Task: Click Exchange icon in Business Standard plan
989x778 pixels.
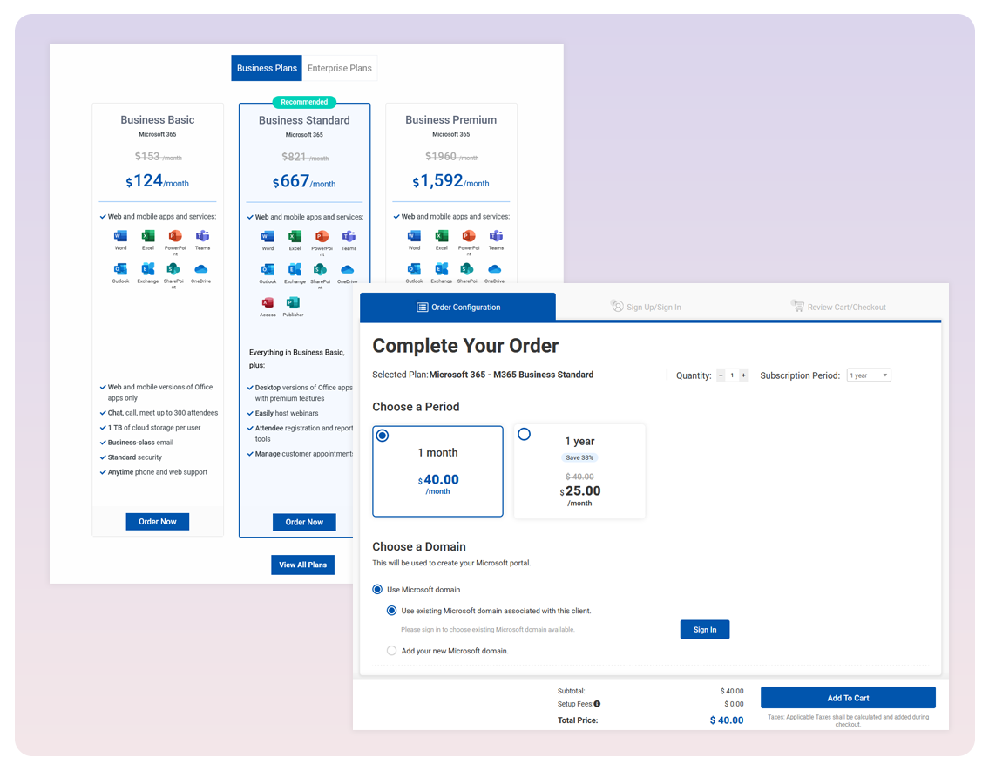Action: click(295, 270)
